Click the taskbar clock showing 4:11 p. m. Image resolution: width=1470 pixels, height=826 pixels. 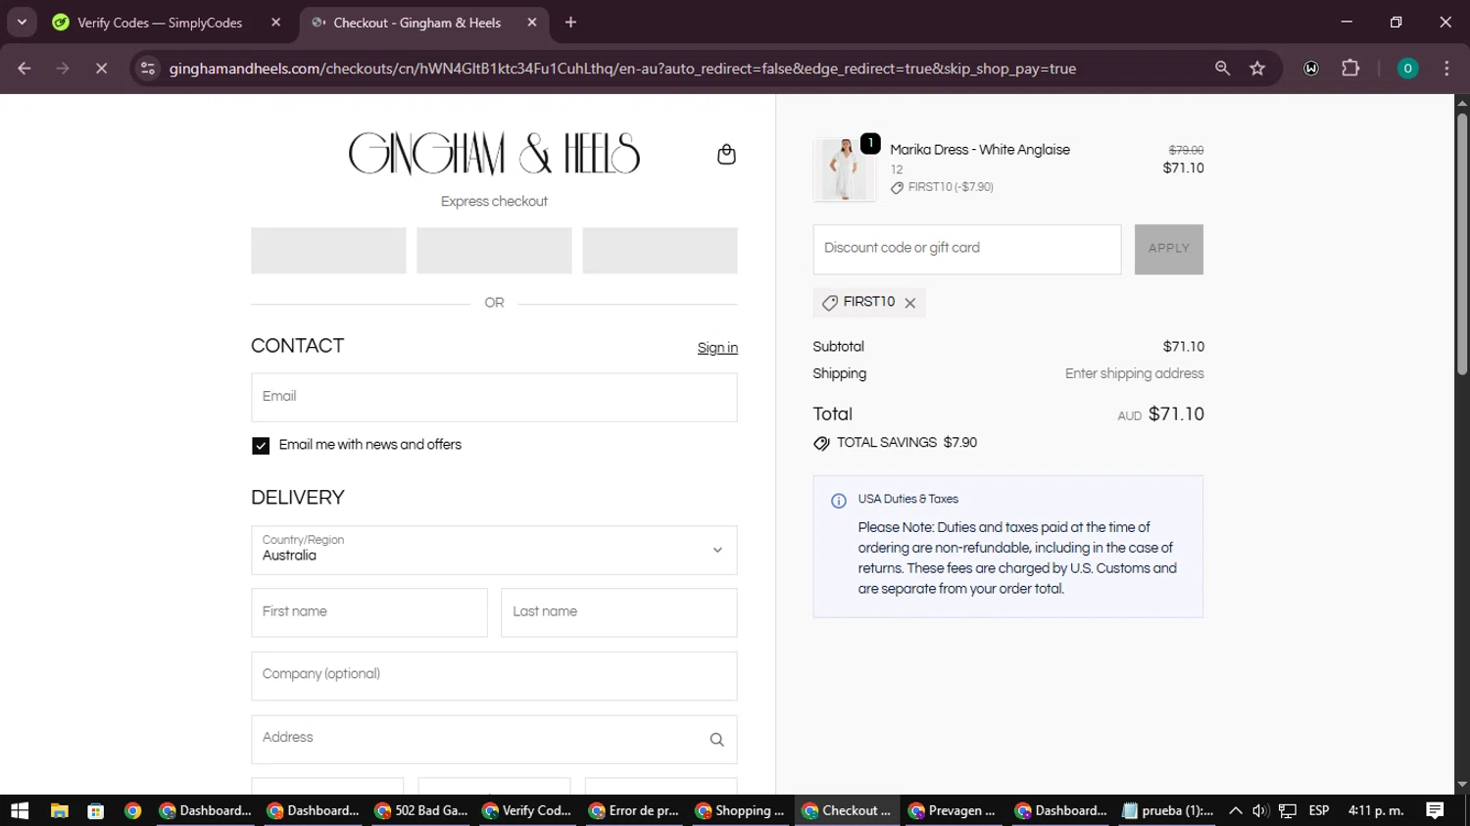[x=1376, y=810]
